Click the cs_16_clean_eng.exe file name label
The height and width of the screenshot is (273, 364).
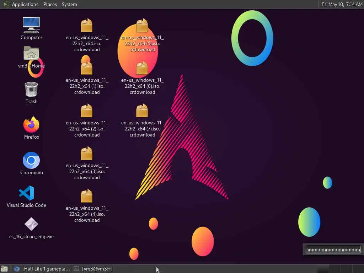tap(31, 236)
